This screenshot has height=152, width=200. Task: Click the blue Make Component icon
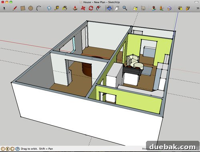pyautogui.click(x=49, y=8)
